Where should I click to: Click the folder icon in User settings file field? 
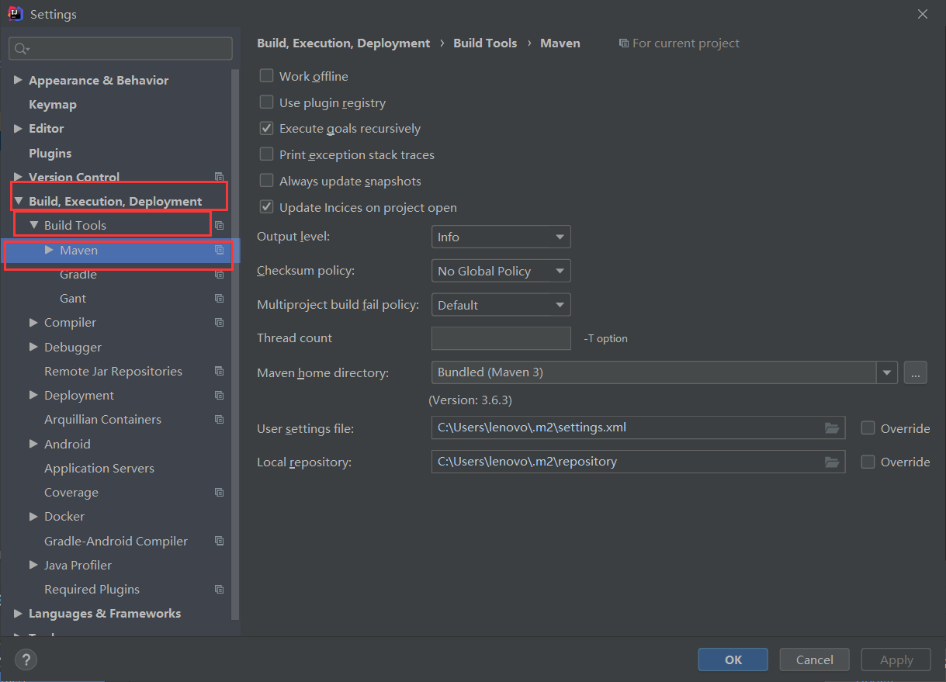pyautogui.click(x=831, y=428)
